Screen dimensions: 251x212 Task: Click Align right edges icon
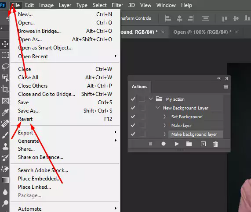pyautogui.click(x=191, y=18)
